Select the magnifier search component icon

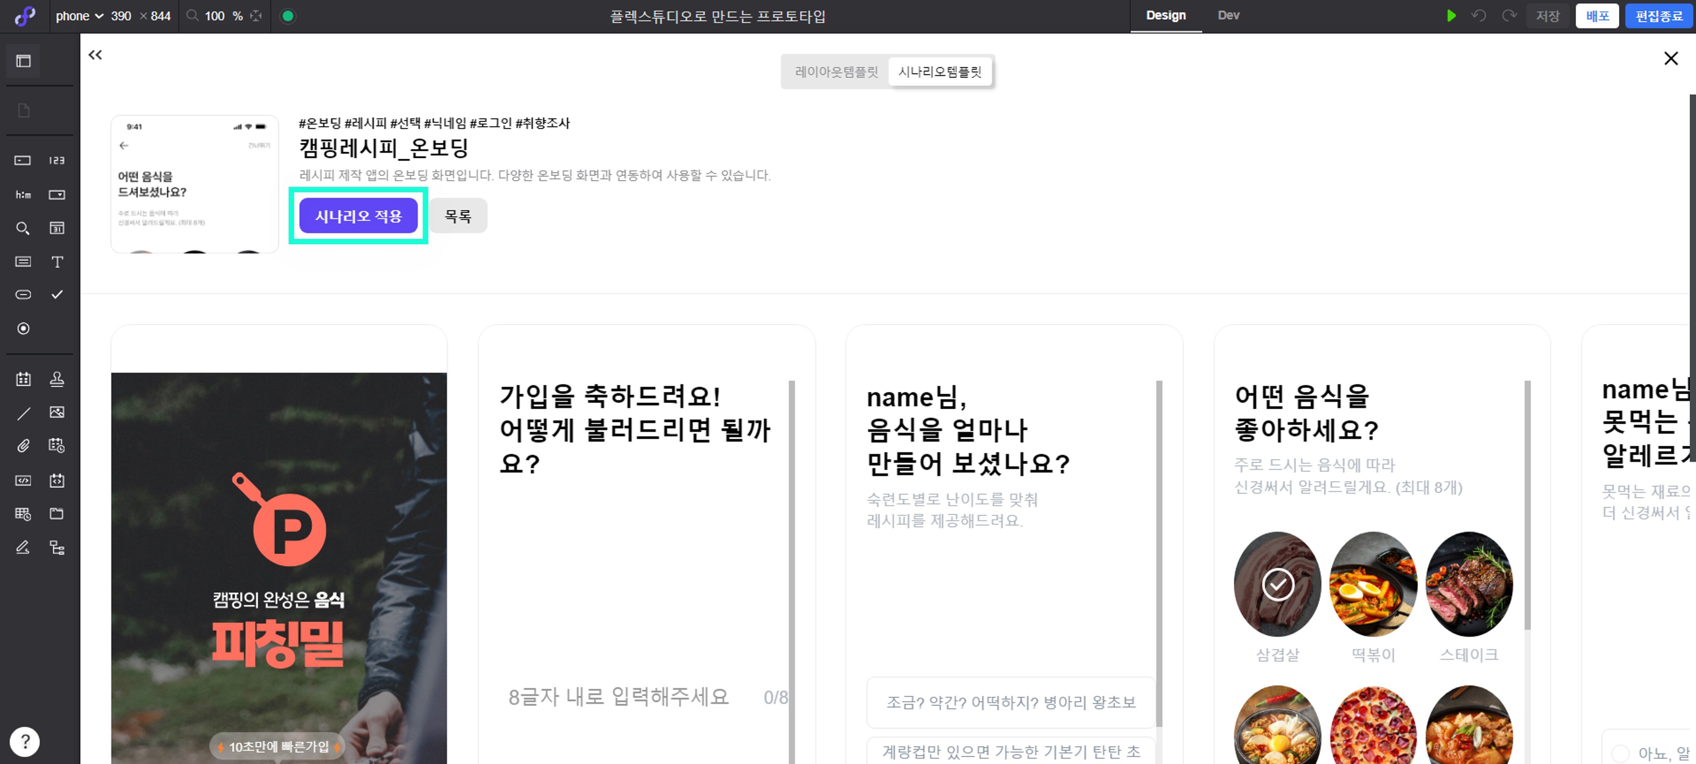22,228
